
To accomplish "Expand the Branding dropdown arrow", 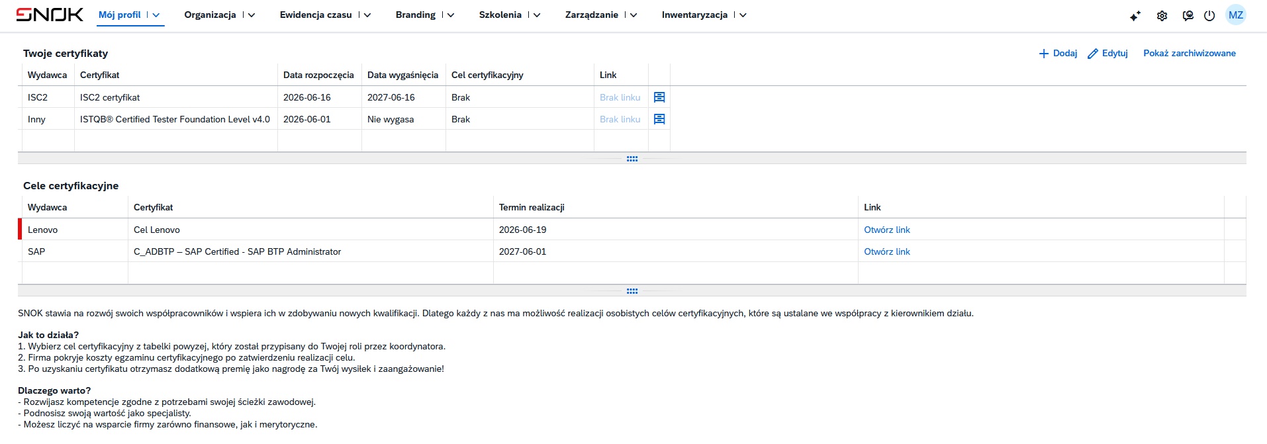I will [x=451, y=15].
